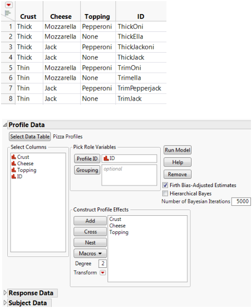This screenshot has height=308, width=252.
Task: Click the Thin cell in row 6
Action: [23, 78]
